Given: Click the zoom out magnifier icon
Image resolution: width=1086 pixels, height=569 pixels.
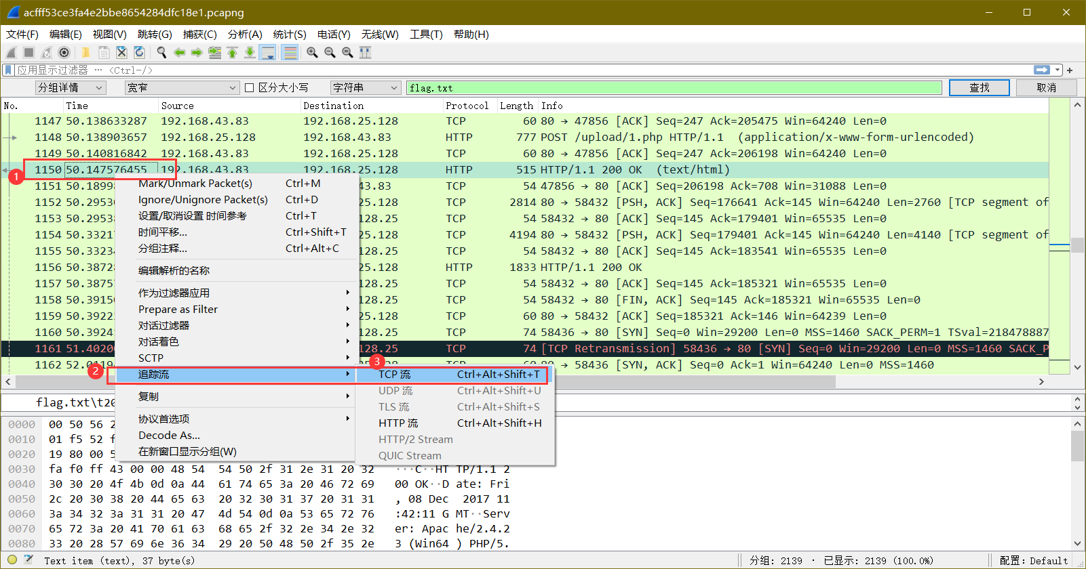Looking at the screenshot, I should tap(330, 52).
